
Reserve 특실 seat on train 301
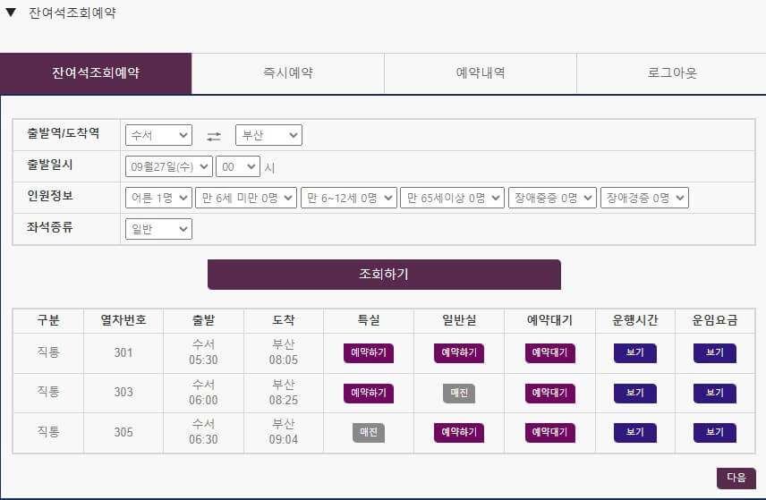(369, 353)
